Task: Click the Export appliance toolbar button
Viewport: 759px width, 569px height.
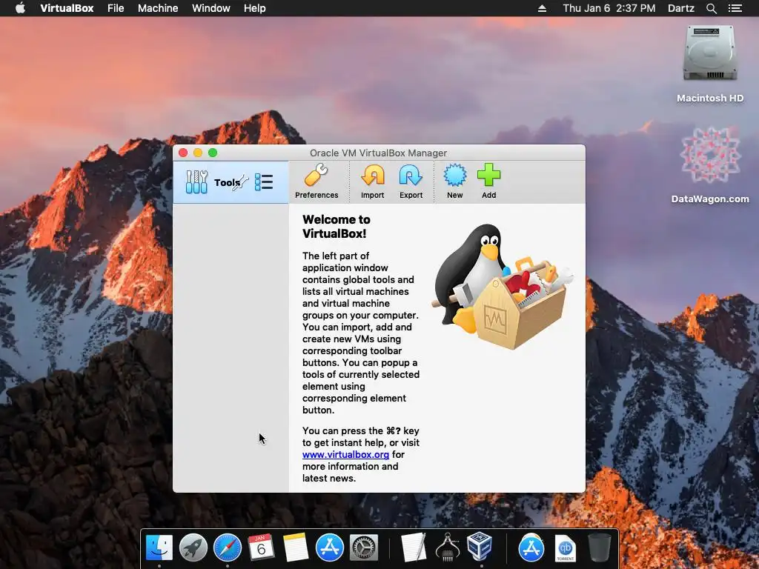Action: [x=411, y=182]
